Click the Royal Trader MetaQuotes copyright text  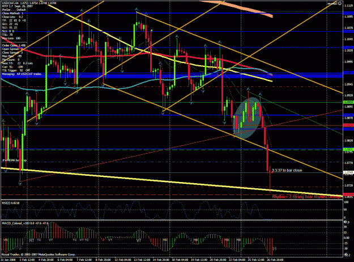39,255
